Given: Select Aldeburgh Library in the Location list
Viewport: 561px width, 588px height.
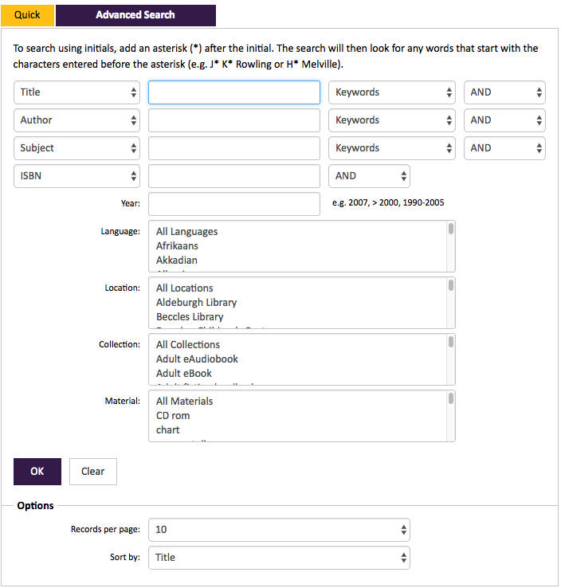Looking at the screenshot, I should [197, 303].
